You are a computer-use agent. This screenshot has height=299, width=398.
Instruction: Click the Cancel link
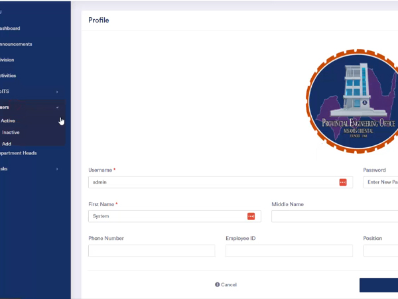[x=226, y=284]
